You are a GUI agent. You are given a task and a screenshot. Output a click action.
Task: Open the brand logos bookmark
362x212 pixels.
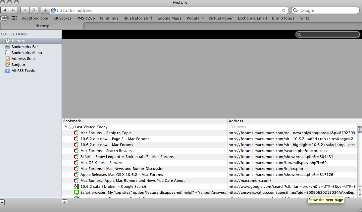coord(283,18)
